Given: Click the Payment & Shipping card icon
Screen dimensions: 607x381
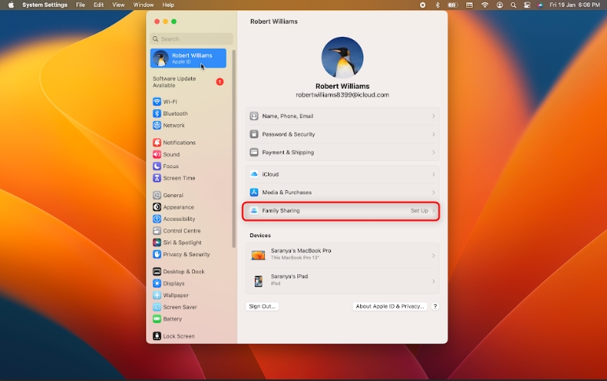Looking at the screenshot, I should (x=254, y=152).
